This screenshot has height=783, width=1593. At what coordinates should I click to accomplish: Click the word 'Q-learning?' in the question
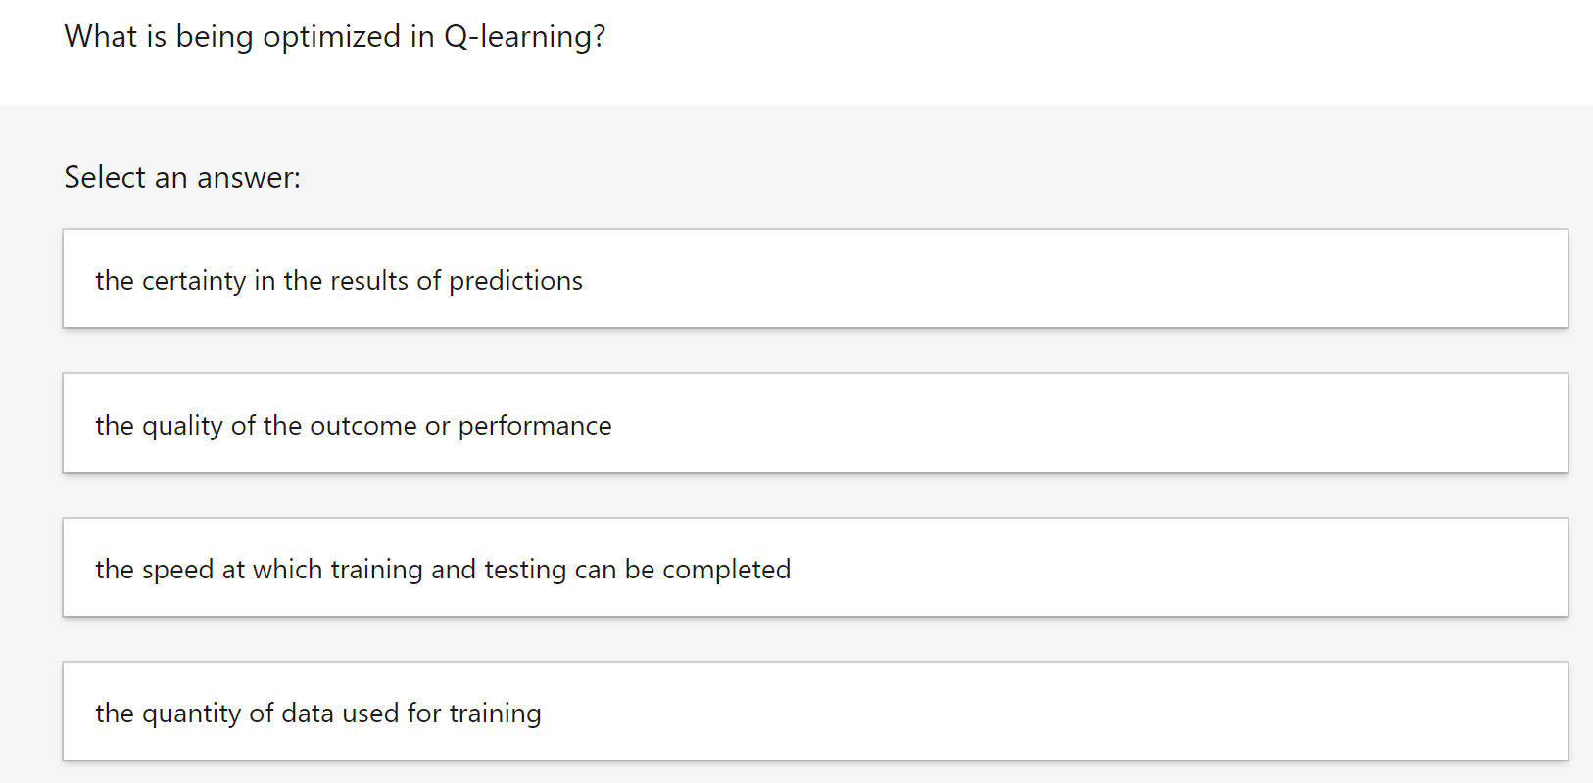click(x=525, y=37)
